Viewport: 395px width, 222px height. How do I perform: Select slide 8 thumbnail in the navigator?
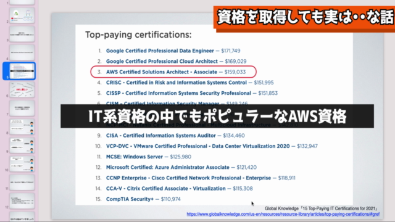pyautogui.click(x=22, y=127)
